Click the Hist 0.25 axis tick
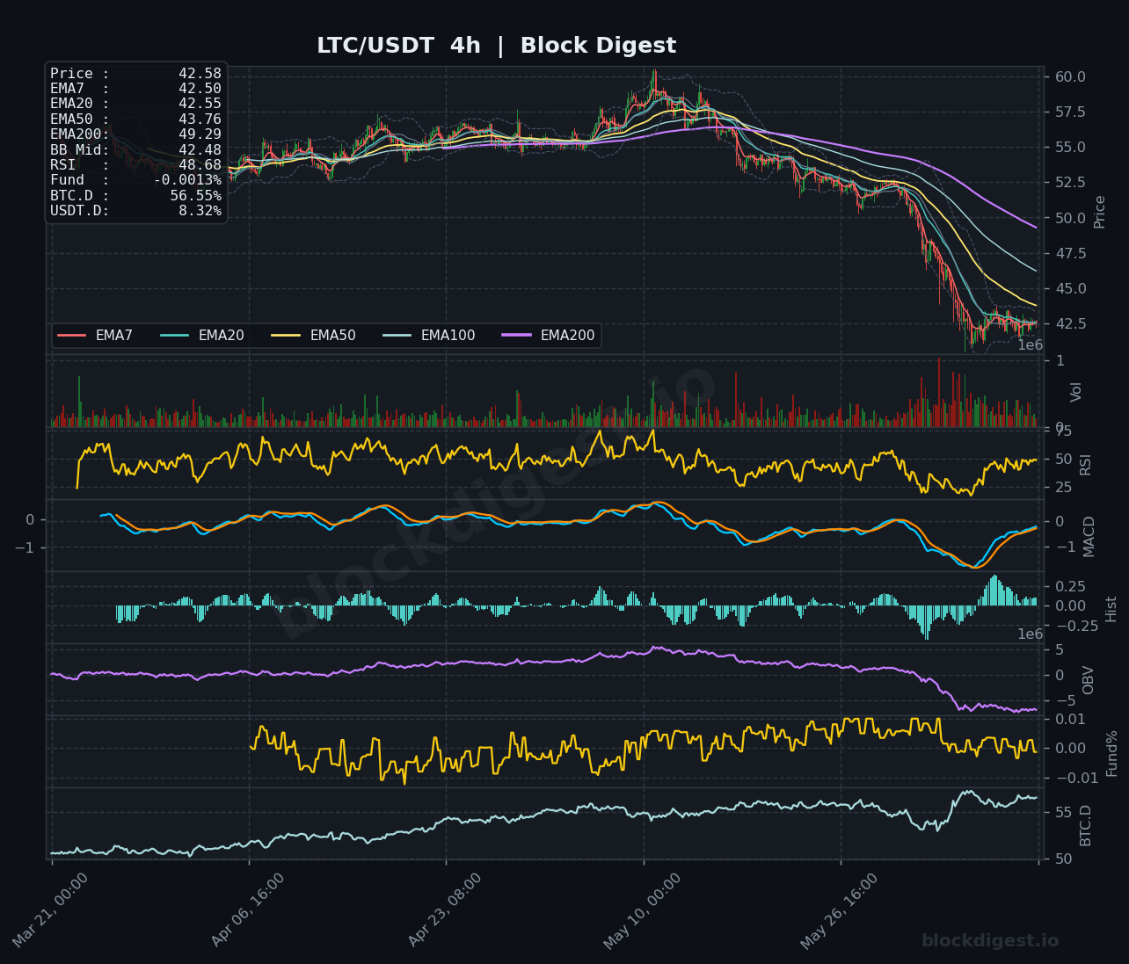Viewport: 1129px width, 964px height. pyautogui.click(x=1070, y=586)
